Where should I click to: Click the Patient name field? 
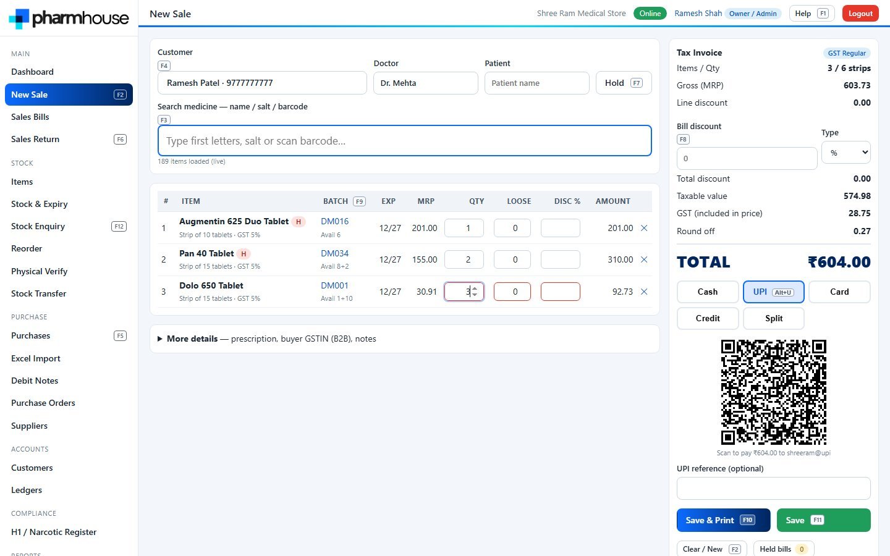tap(536, 83)
